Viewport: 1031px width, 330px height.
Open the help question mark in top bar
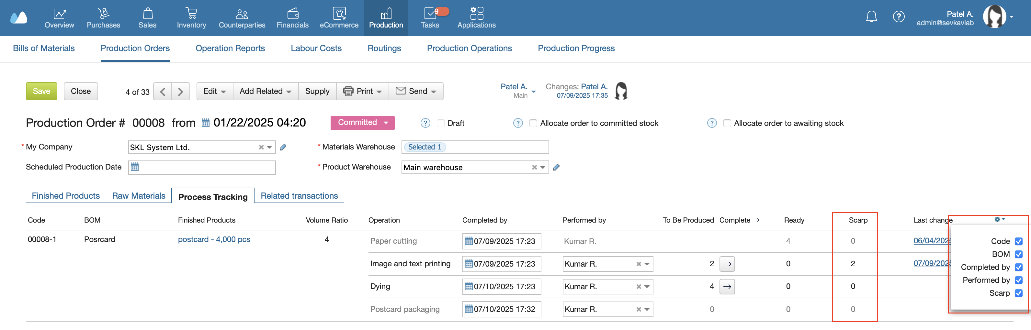[x=899, y=17]
